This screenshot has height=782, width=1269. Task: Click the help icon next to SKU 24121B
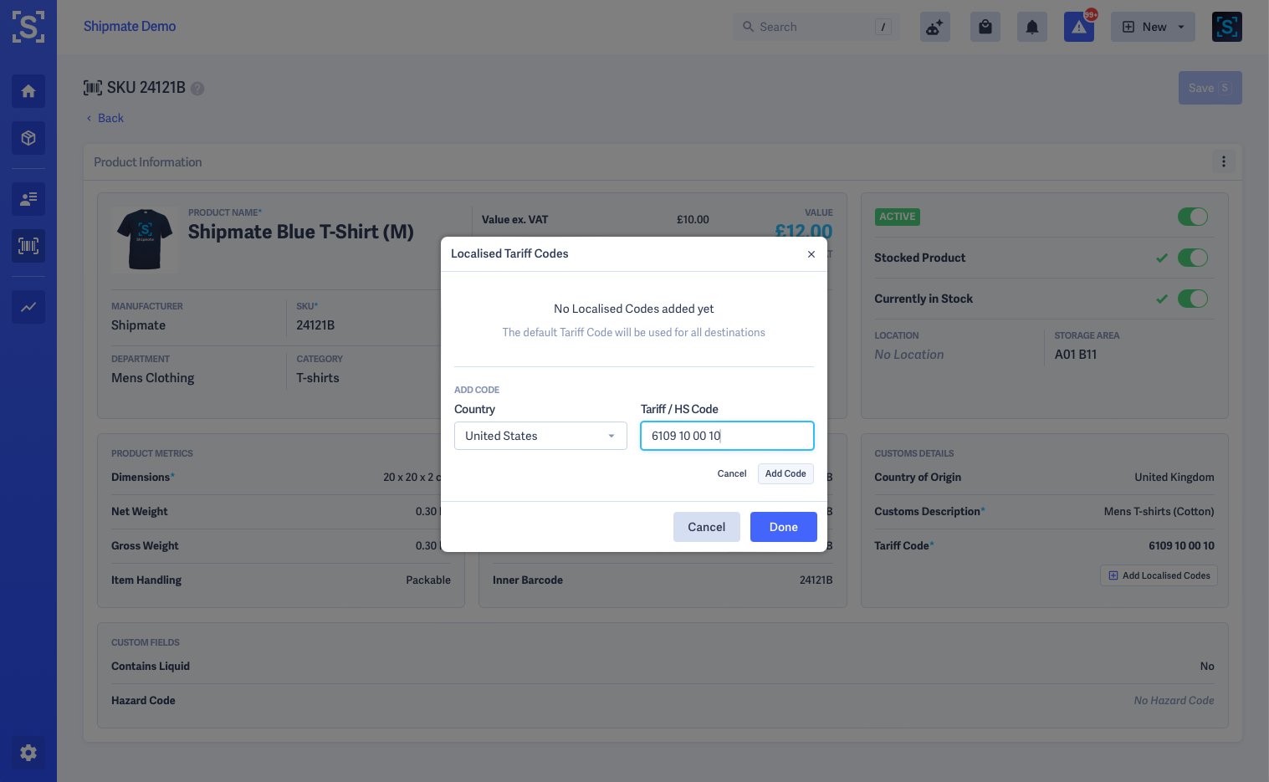pos(197,89)
